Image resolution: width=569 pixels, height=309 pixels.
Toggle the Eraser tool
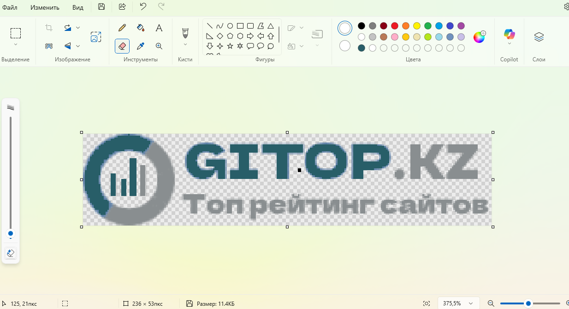122,46
